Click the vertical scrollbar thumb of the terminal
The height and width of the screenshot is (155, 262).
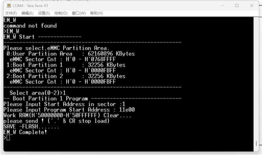click(x=256, y=144)
